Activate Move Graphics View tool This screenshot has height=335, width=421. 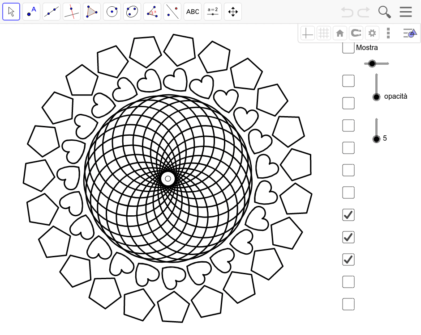pos(233,12)
